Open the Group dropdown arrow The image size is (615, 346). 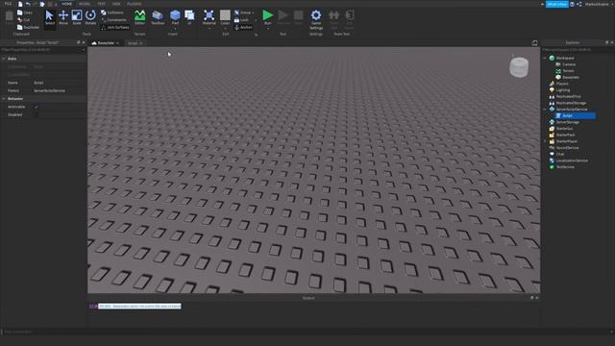click(x=253, y=12)
